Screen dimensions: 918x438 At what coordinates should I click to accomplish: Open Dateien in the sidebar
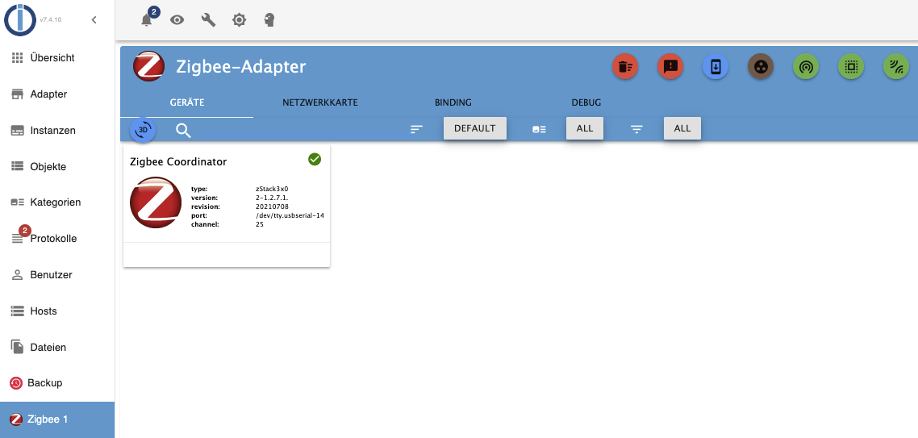pyautogui.click(x=57, y=347)
